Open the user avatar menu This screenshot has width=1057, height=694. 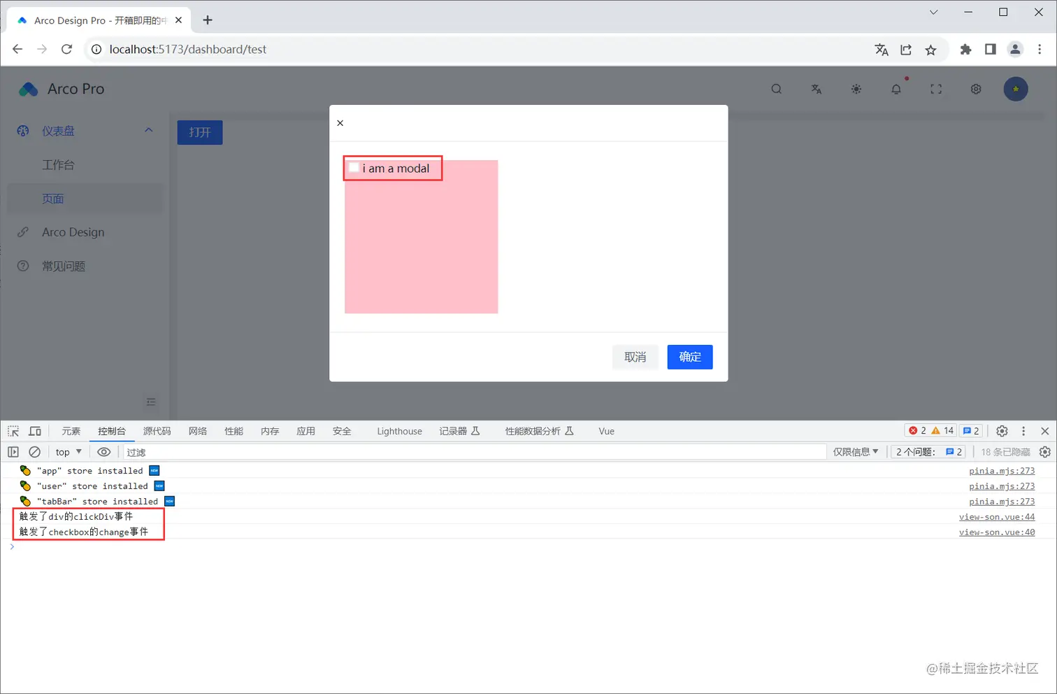pos(1015,89)
